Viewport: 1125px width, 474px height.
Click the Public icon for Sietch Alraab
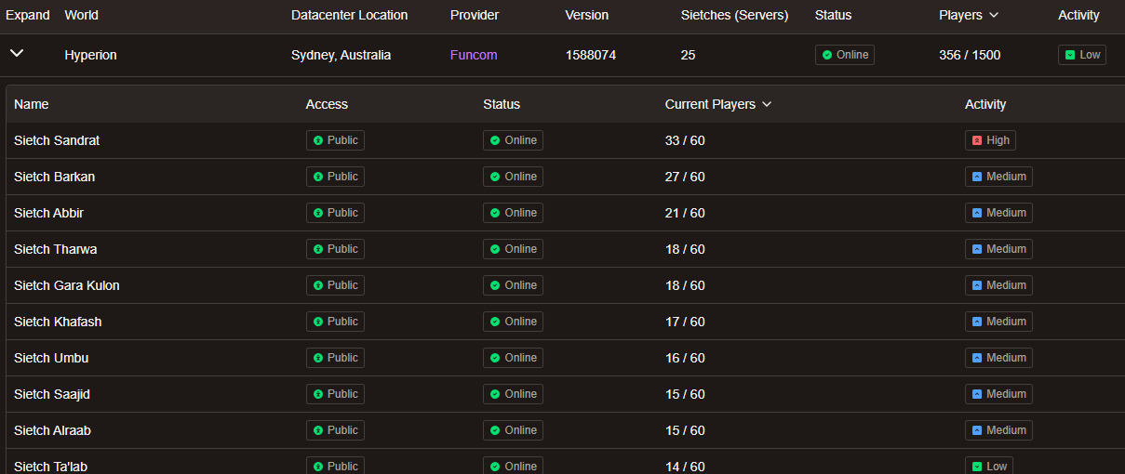[x=318, y=430]
